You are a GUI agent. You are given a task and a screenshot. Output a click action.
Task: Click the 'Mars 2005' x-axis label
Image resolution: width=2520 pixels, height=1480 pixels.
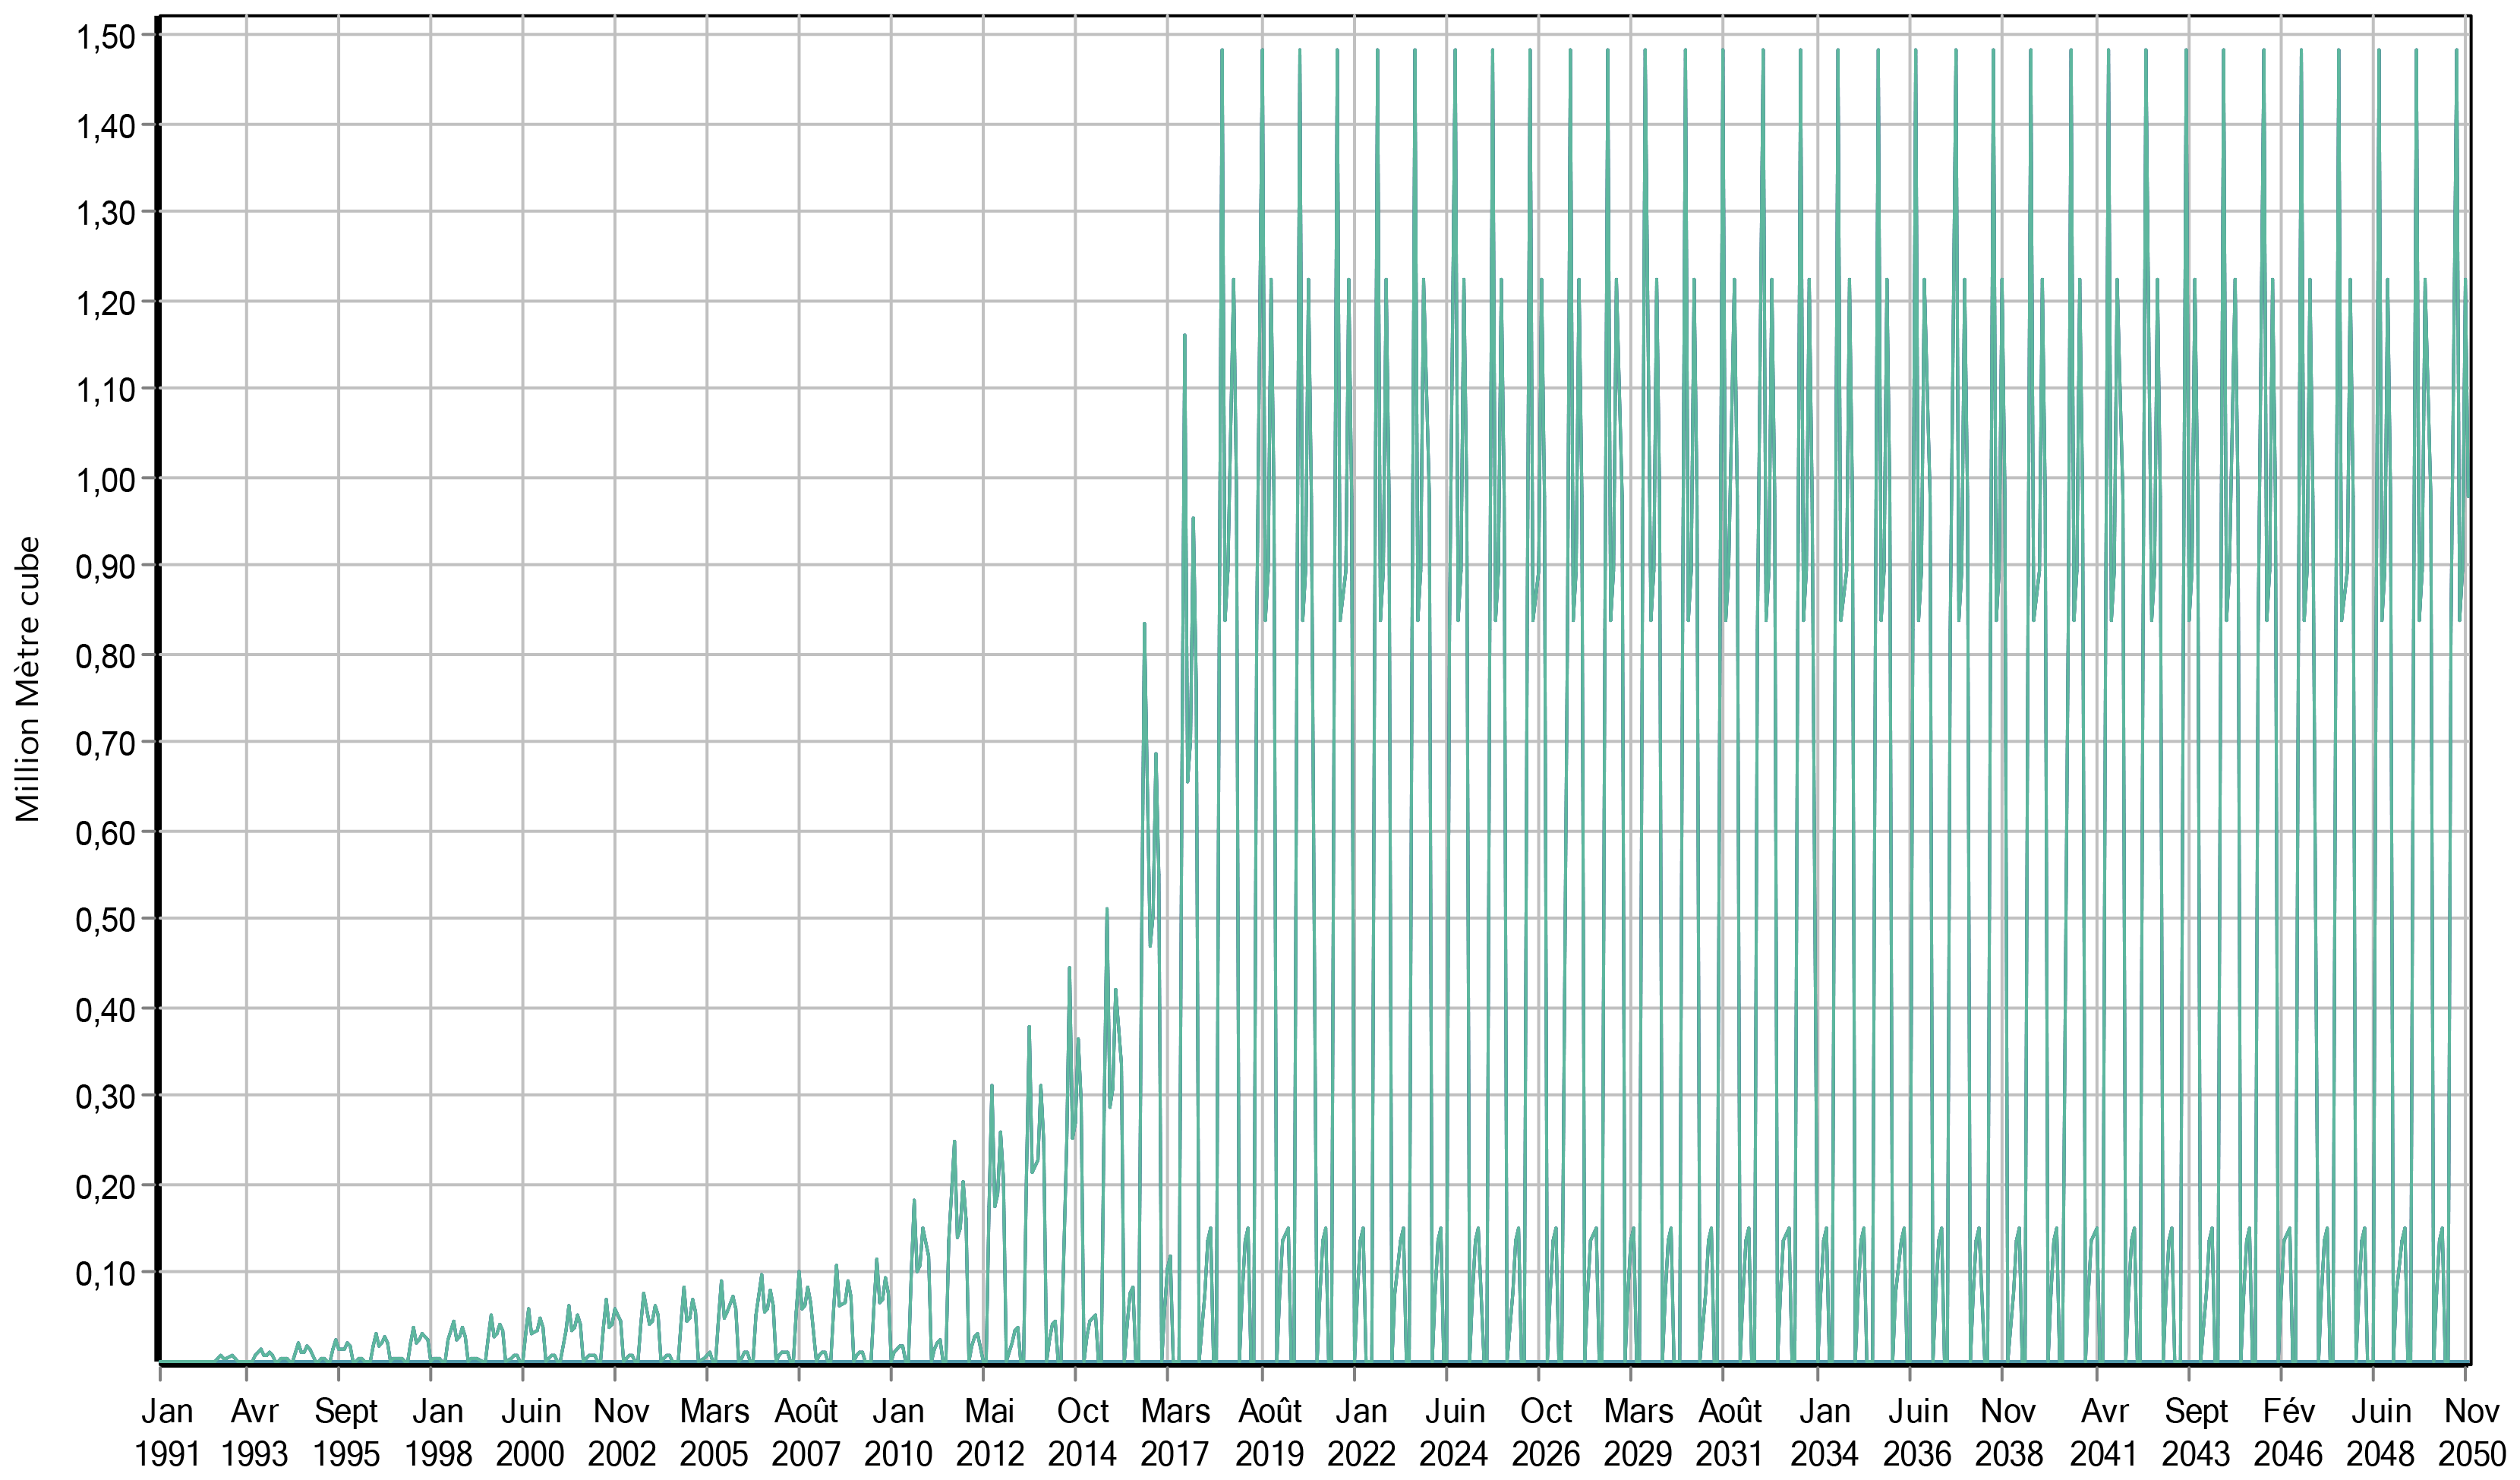(x=714, y=1432)
